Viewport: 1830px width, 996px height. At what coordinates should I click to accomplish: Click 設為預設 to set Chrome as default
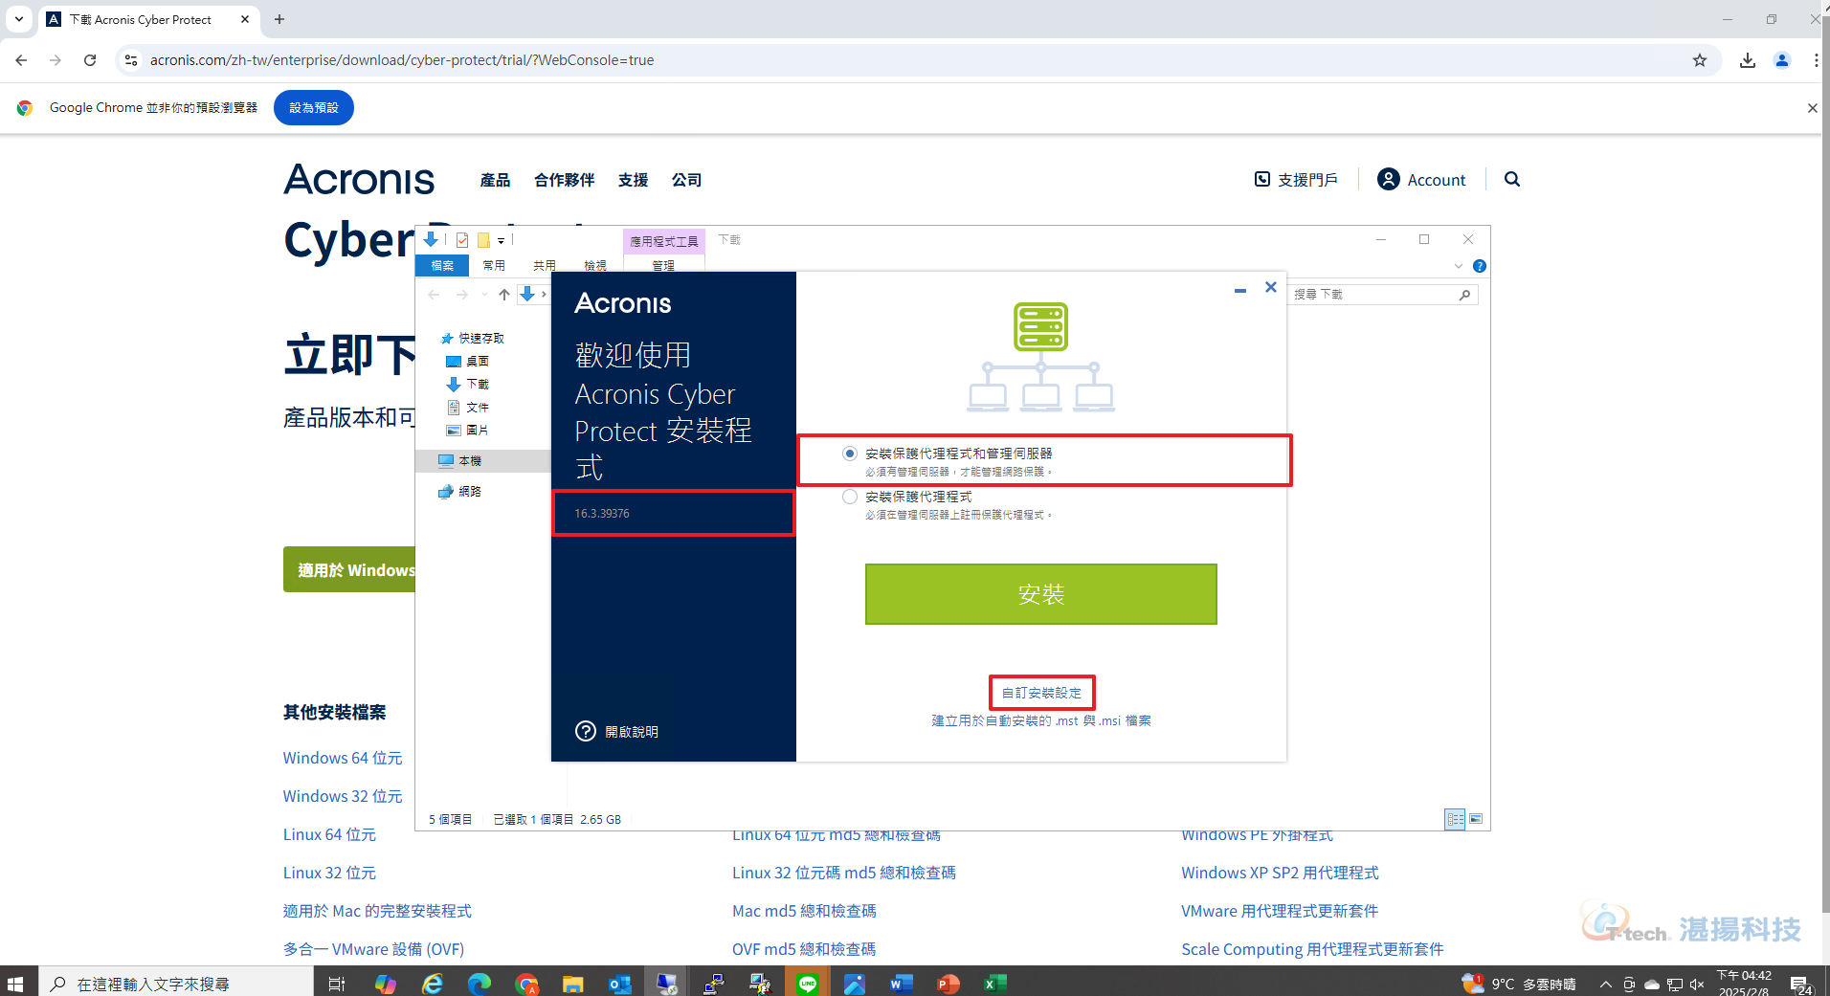(314, 108)
